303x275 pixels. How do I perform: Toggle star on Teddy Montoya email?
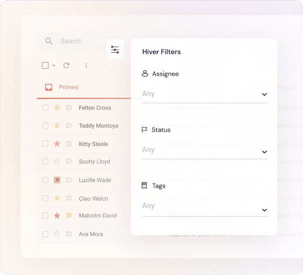57,125
